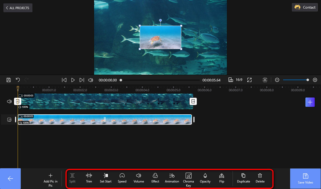Select the turtle picture-in-picture clip
The height and width of the screenshot is (189, 321).
[x=105, y=119]
